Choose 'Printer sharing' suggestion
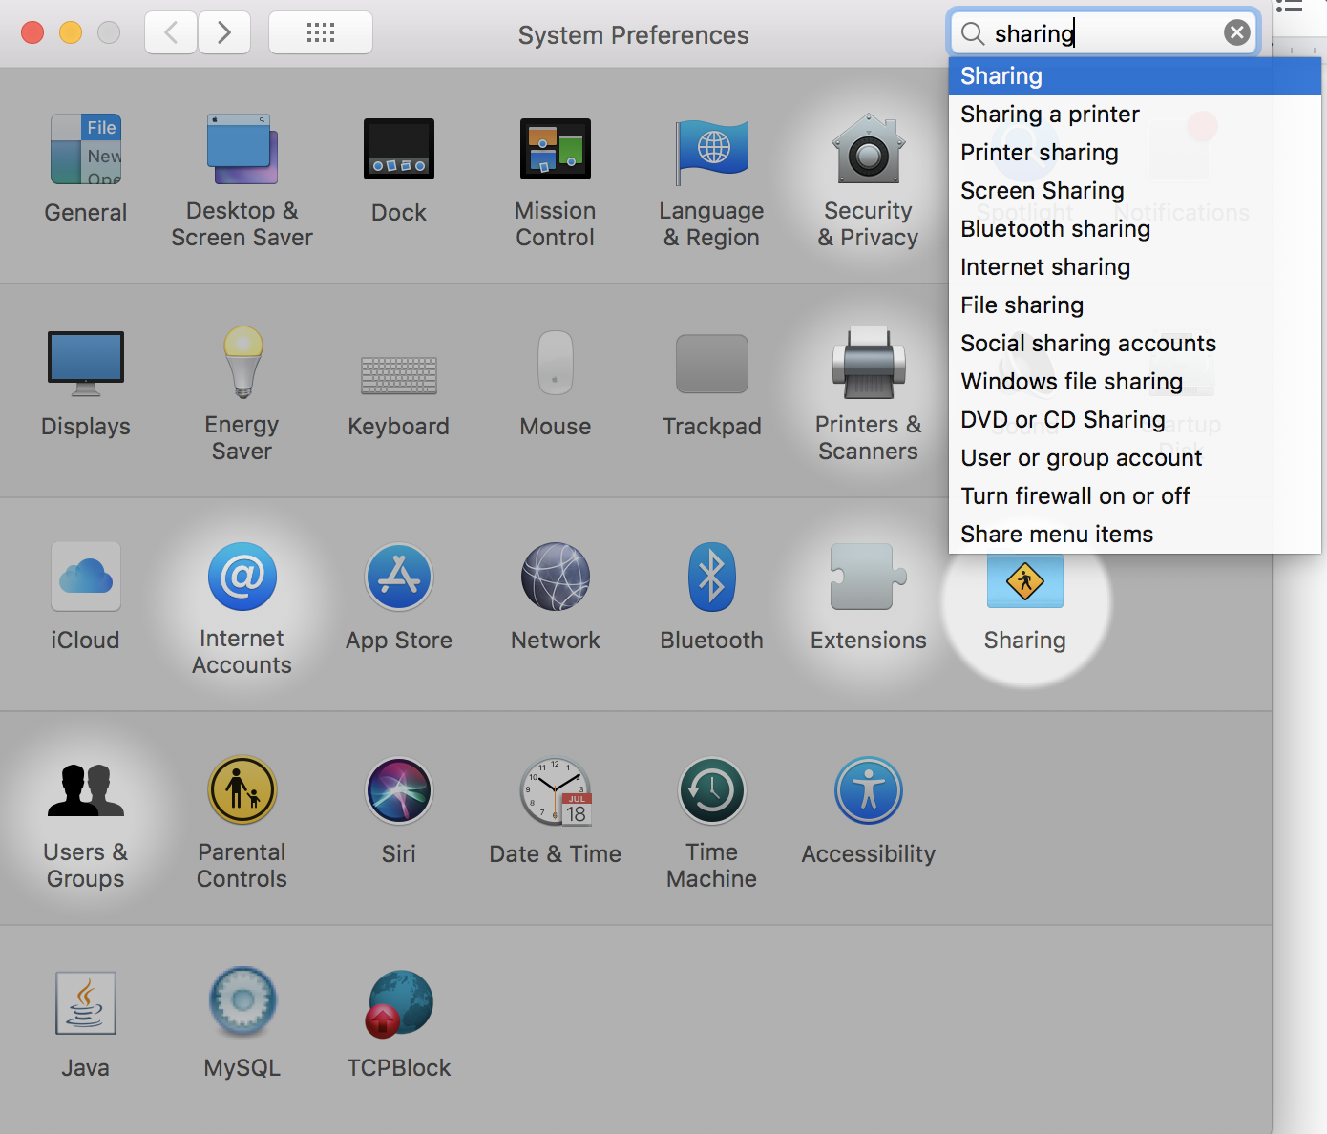Viewport: 1327px width, 1134px height. [x=1135, y=153]
